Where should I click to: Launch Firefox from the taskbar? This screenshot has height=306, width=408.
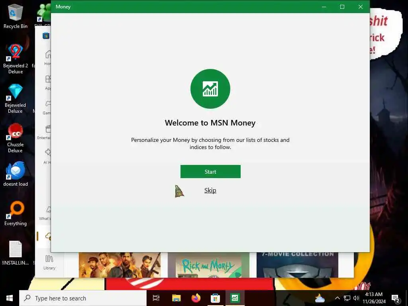tap(196, 298)
